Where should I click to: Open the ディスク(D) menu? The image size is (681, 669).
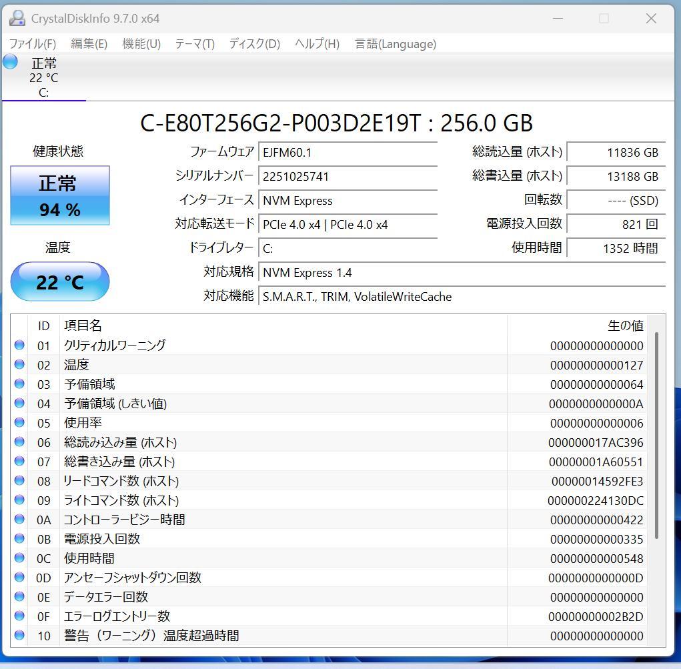point(253,44)
